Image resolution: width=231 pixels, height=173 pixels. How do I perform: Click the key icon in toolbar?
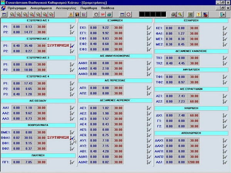(180, 14)
